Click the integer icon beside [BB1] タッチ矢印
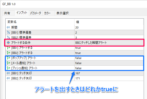Image resolution: width=147 pixels, height=99 pixels. pyautogui.click(x=8, y=73)
